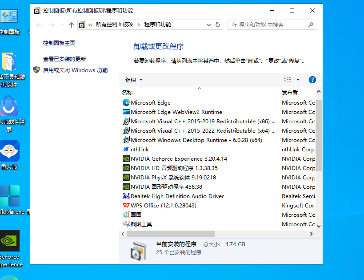The image size is (364, 280).
Task: Click the 所有控制面板项 breadcrumb
Action: (x=115, y=24)
